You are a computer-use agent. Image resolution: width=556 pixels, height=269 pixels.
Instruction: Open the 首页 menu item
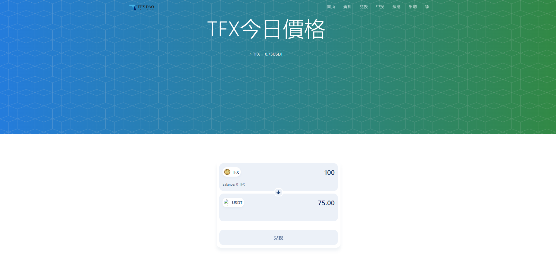[331, 6]
